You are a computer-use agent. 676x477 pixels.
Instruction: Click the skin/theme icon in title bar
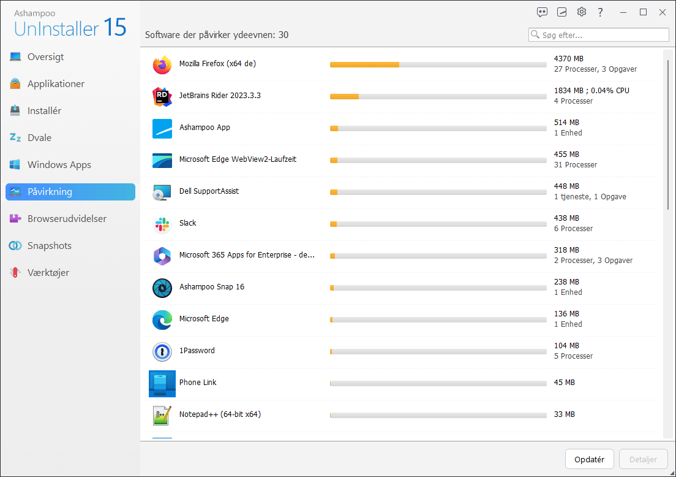pos(561,12)
